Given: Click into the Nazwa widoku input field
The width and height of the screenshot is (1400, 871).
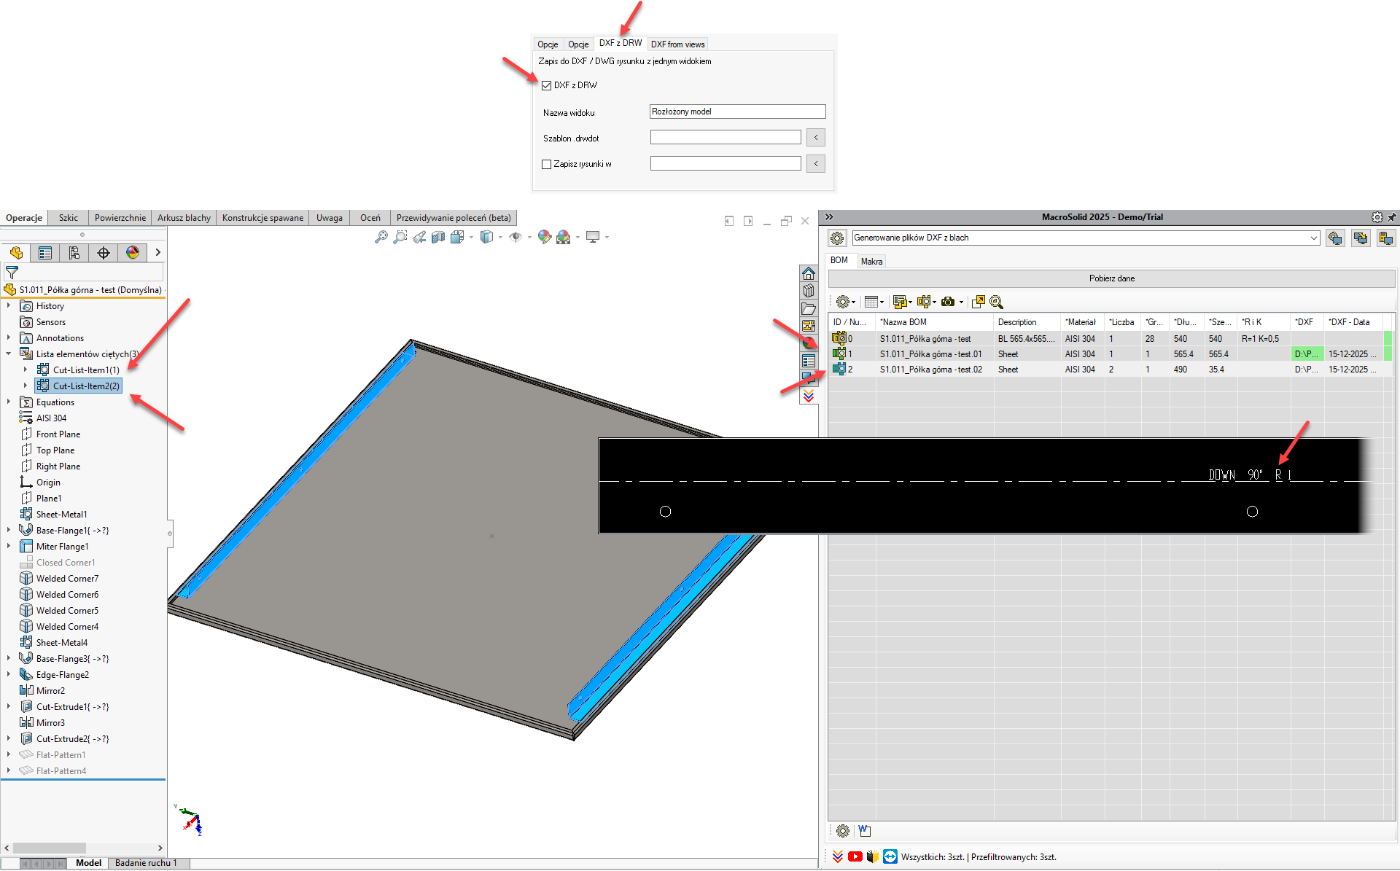Looking at the screenshot, I should pos(737,112).
